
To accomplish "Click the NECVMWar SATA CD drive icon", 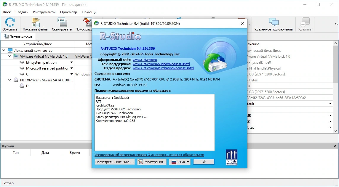I will click(x=16, y=80).
